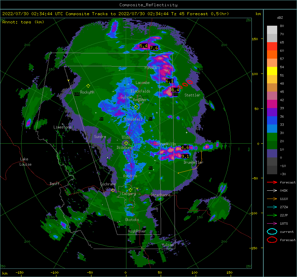This screenshot has width=297, height=277.
Task: Click the timestamp header text
Action: coord(115,14)
